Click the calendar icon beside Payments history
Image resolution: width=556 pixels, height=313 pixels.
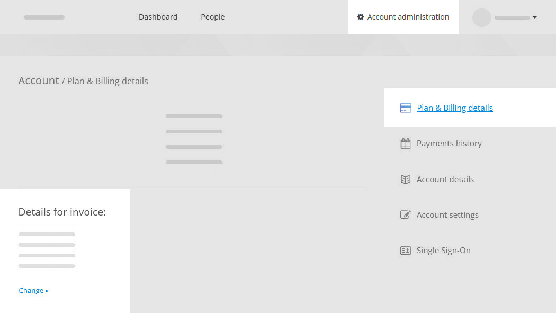click(x=405, y=144)
